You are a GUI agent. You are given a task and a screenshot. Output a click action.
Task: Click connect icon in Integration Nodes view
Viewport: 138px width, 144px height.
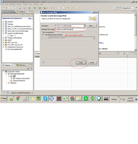click(x=28, y=69)
